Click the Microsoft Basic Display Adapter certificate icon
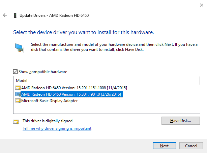The width and height of the screenshot is (207, 153). (x=18, y=101)
